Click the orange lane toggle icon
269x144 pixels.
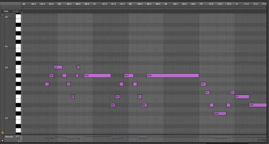point(3,132)
